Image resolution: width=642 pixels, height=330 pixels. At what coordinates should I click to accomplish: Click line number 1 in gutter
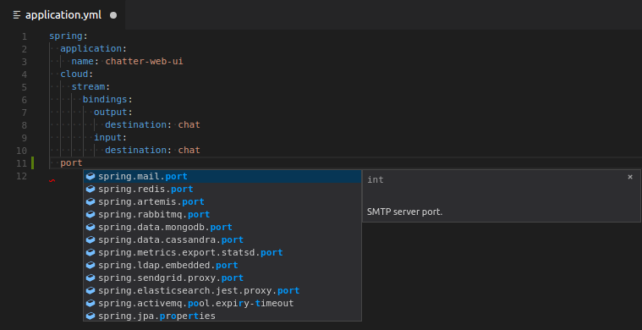click(25, 36)
